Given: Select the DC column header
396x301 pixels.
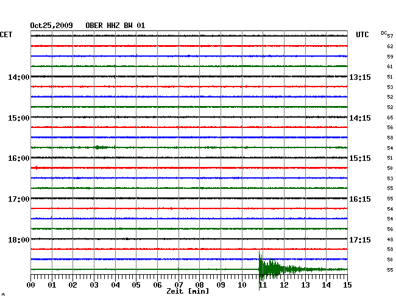Looking at the screenshot, I should click(x=384, y=33).
